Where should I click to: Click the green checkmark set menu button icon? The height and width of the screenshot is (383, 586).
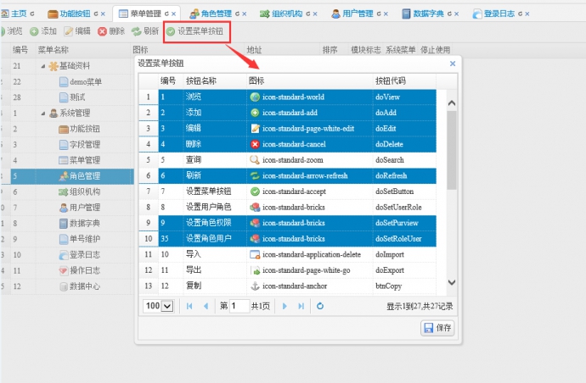171,31
